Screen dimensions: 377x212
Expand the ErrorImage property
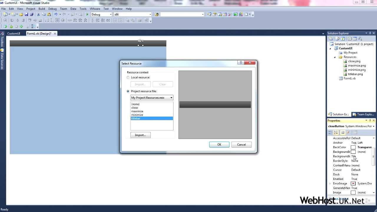point(330,183)
